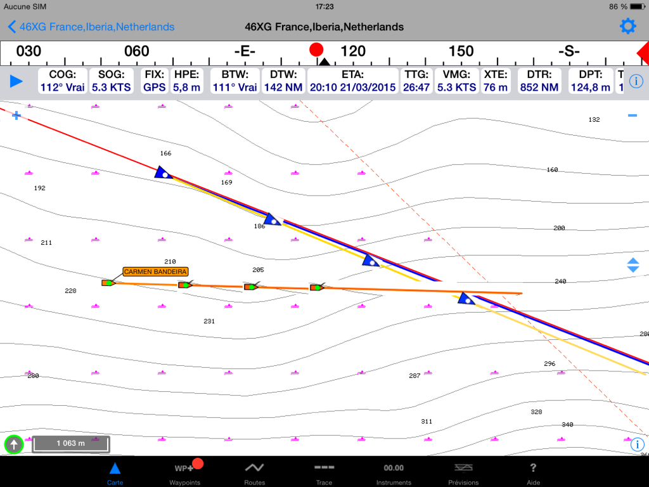The height and width of the screenshot is (487, 649).
Task: Open the Instruments tab
Action: pos(394,473)
